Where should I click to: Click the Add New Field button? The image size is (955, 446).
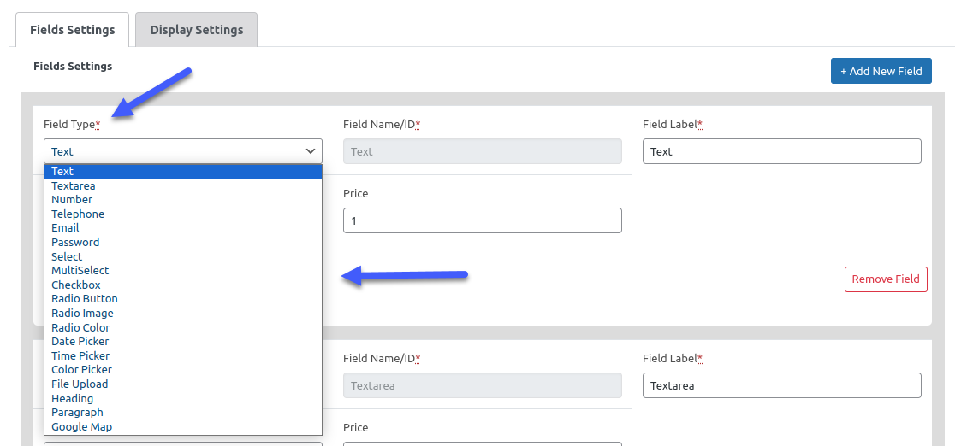point(881,71)
